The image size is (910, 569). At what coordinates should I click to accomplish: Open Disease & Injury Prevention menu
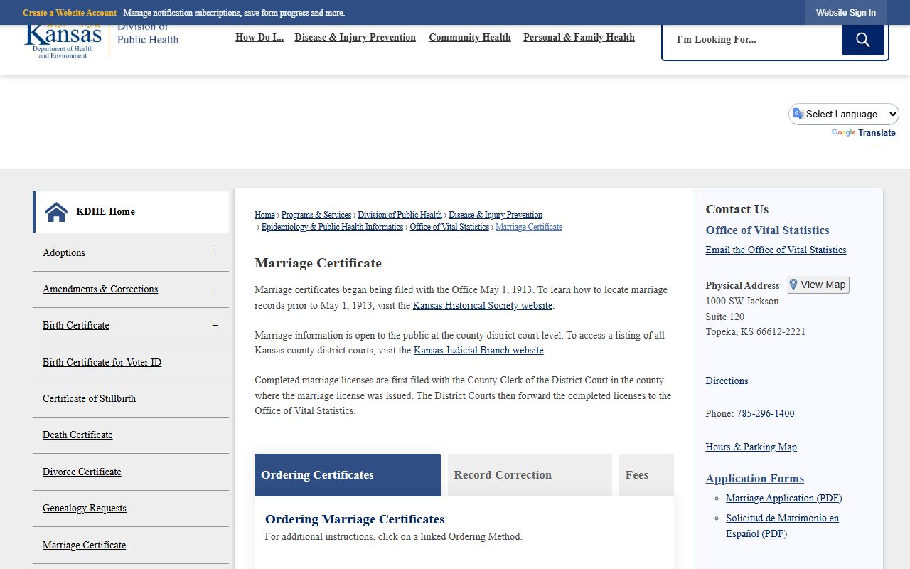point(355,38)
